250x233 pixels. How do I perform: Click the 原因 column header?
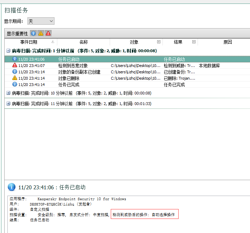(227, 42)
